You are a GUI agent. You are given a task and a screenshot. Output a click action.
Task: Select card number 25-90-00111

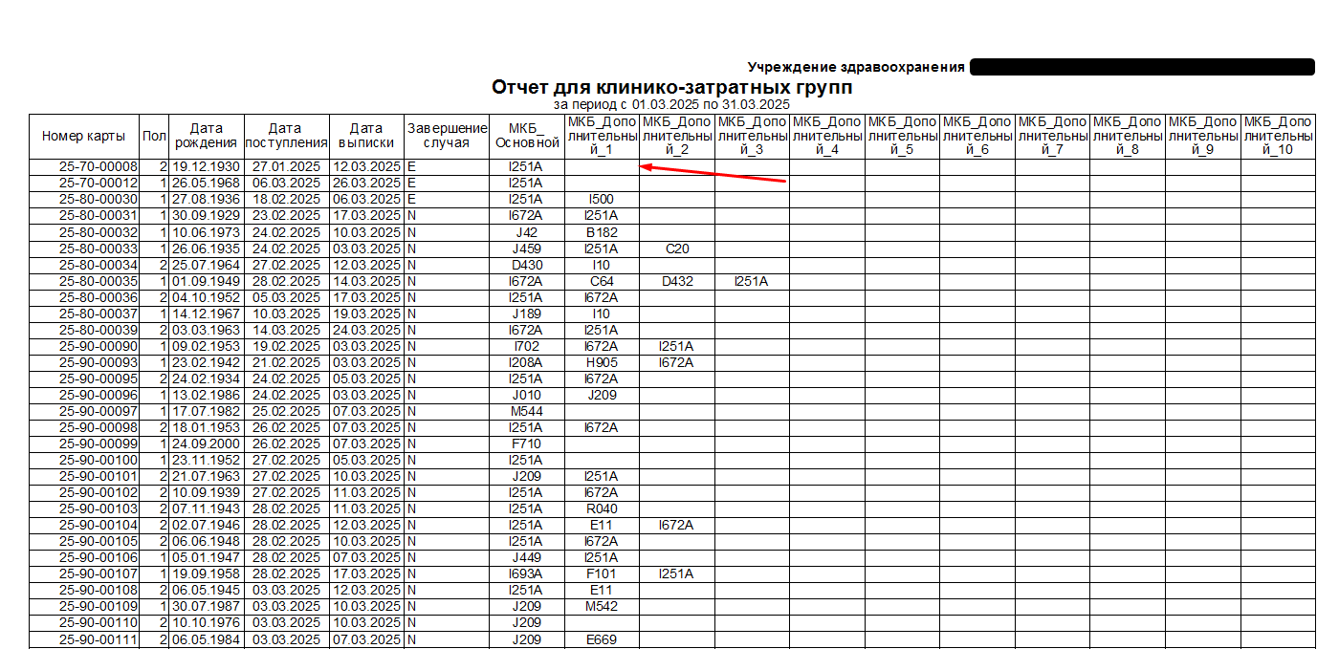[99, 638]
